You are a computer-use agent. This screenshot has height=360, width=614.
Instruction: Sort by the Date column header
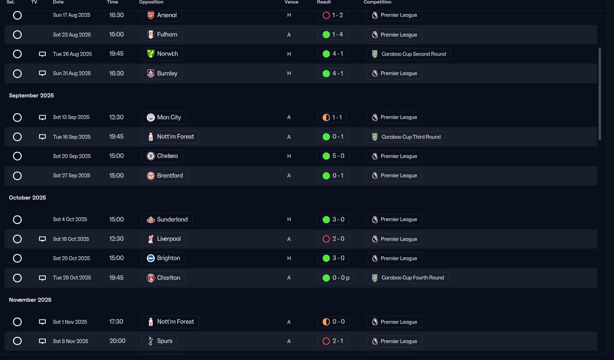(58, 2)
